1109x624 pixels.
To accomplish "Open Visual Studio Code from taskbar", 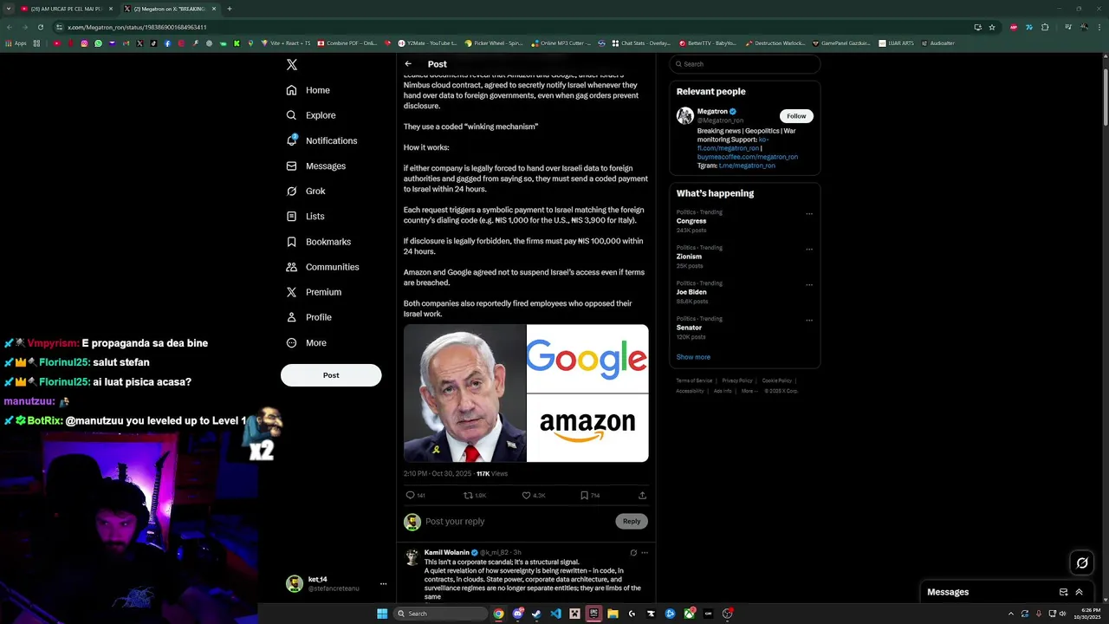I will 555,614.
